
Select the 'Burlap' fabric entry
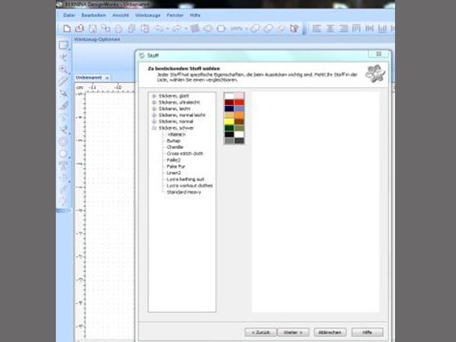pyautogui.click(x=174, y=141)
